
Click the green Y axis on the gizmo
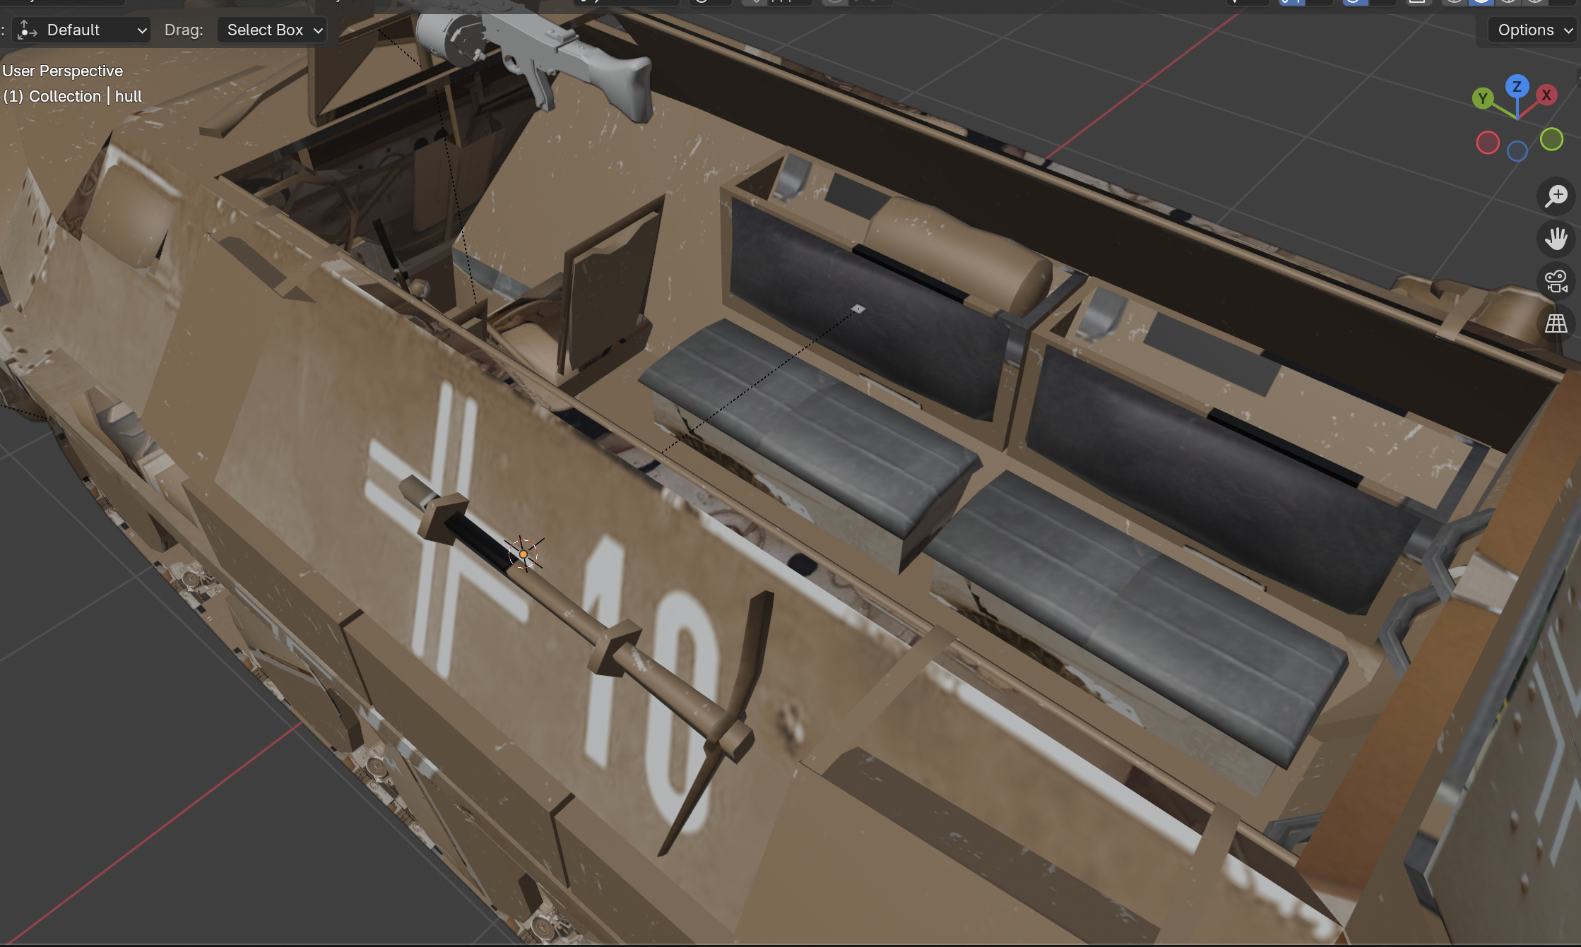pyautogui.click(x=1483, y=98)
